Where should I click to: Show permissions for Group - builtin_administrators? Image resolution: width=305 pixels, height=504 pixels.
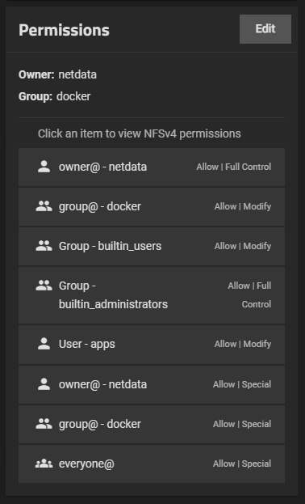click(x=113, y=294)
